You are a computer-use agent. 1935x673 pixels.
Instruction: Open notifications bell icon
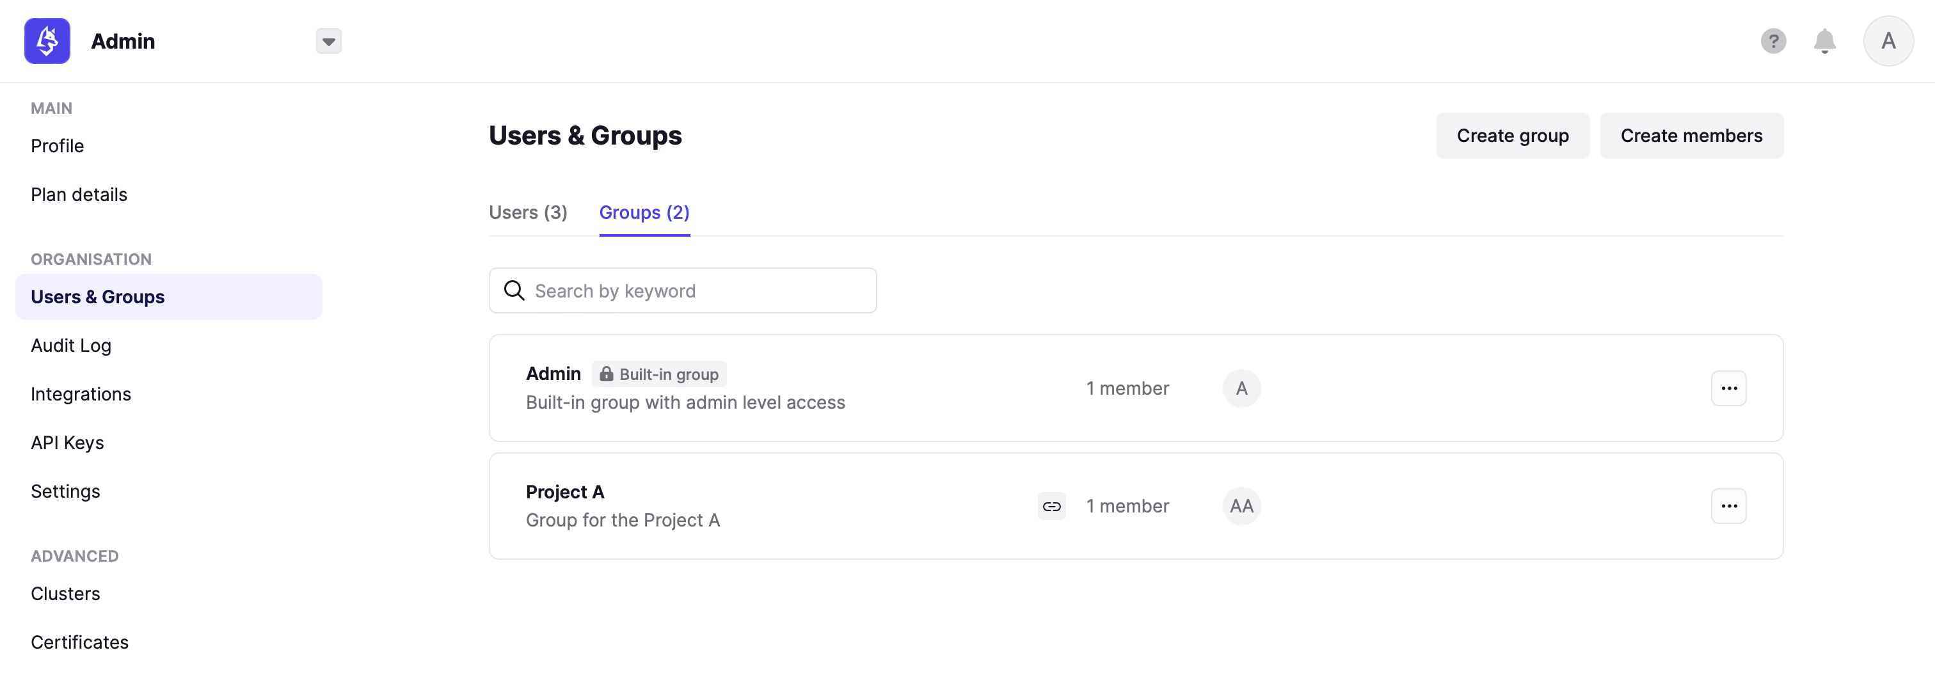pos(1824,42)
